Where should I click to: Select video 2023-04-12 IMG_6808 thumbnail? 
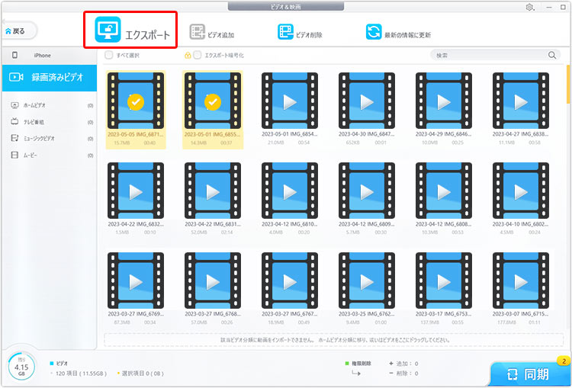coord(444,191)
